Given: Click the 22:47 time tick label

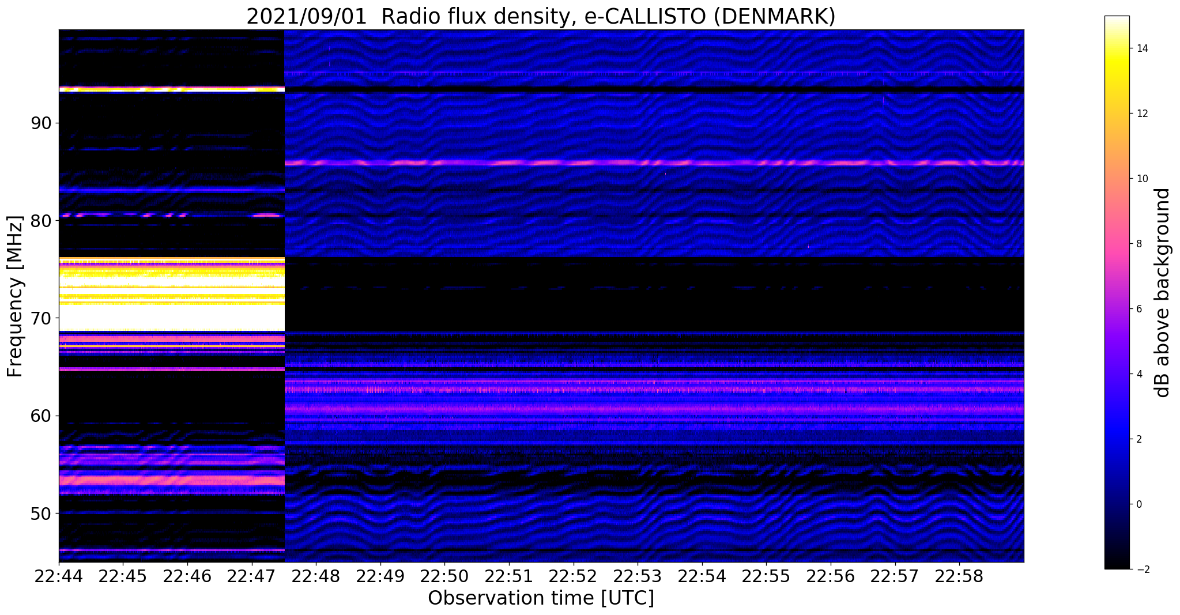Looking at the screenshot, I should click(252, 576).
